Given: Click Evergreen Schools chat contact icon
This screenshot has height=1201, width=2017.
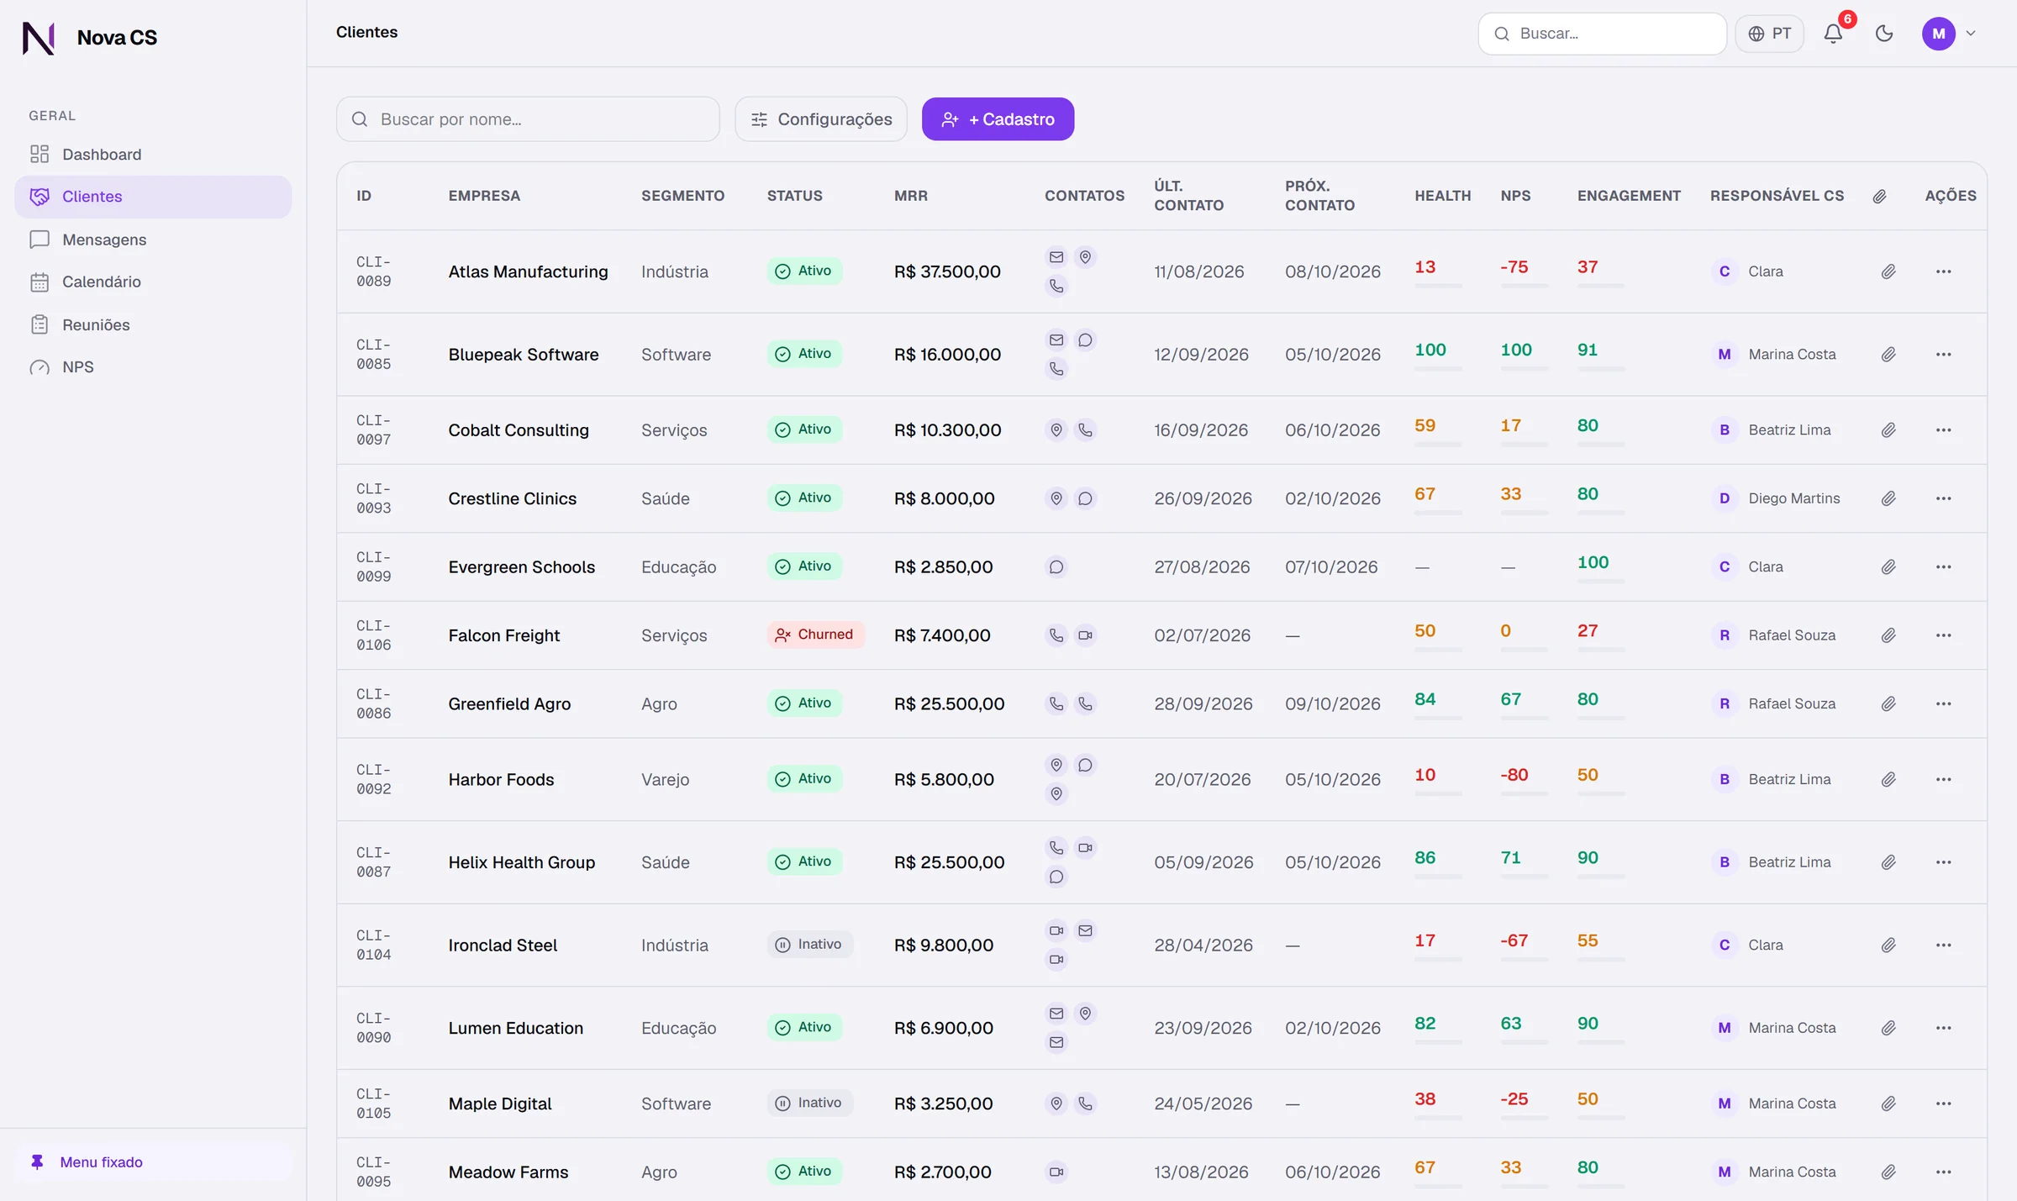Looking at the screenshot, I should click(1056, 567).
